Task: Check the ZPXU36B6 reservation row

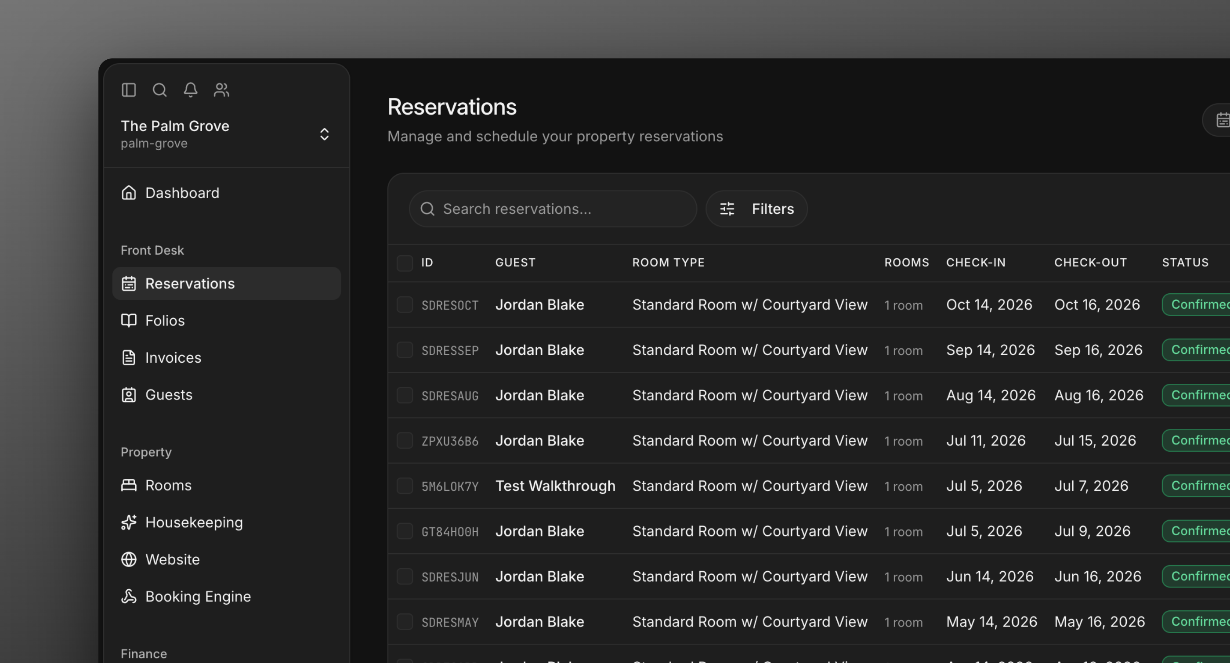Action: [x=405, y=440]
